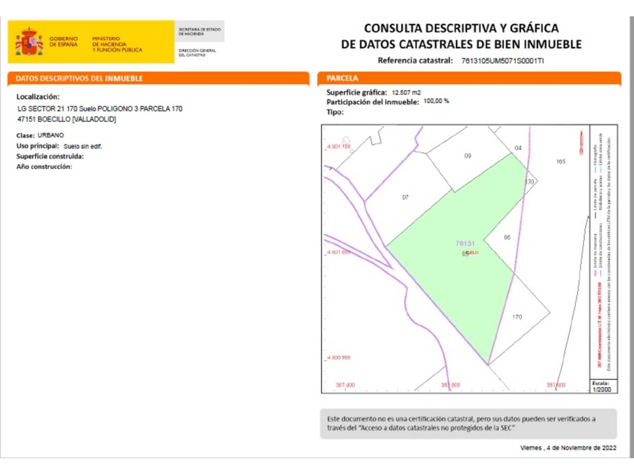Click the "Referencia catastral:" label
This screenshot has height=475, width=634.
click(415, 60)
